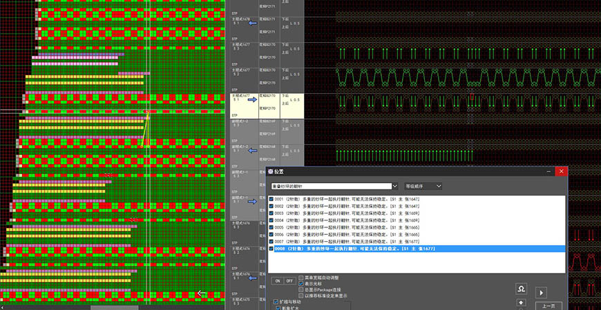Click the blue right arrow in highlighted row 1677
Screen dimensions: 601x310
pos(253,100)
